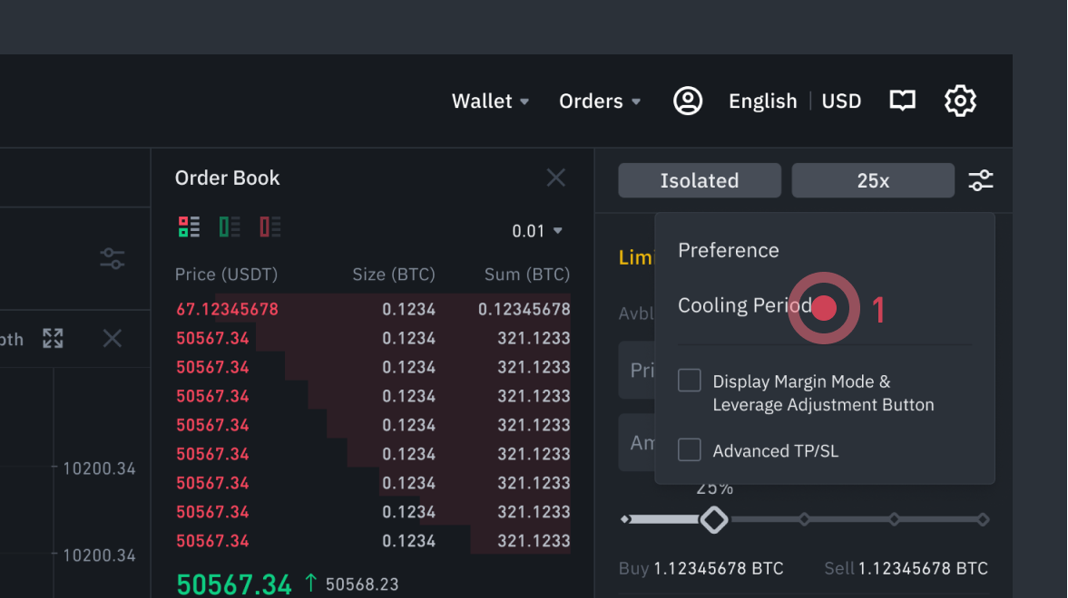Select Preference in the popup menu
The image size is (1068, 598).
click(728, 250)
